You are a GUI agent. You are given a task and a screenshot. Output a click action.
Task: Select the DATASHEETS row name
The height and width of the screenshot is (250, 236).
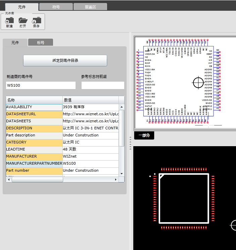click(x=34, y=121)
